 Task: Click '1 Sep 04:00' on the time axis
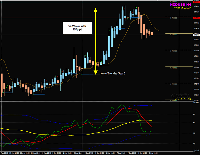[57, 153]
